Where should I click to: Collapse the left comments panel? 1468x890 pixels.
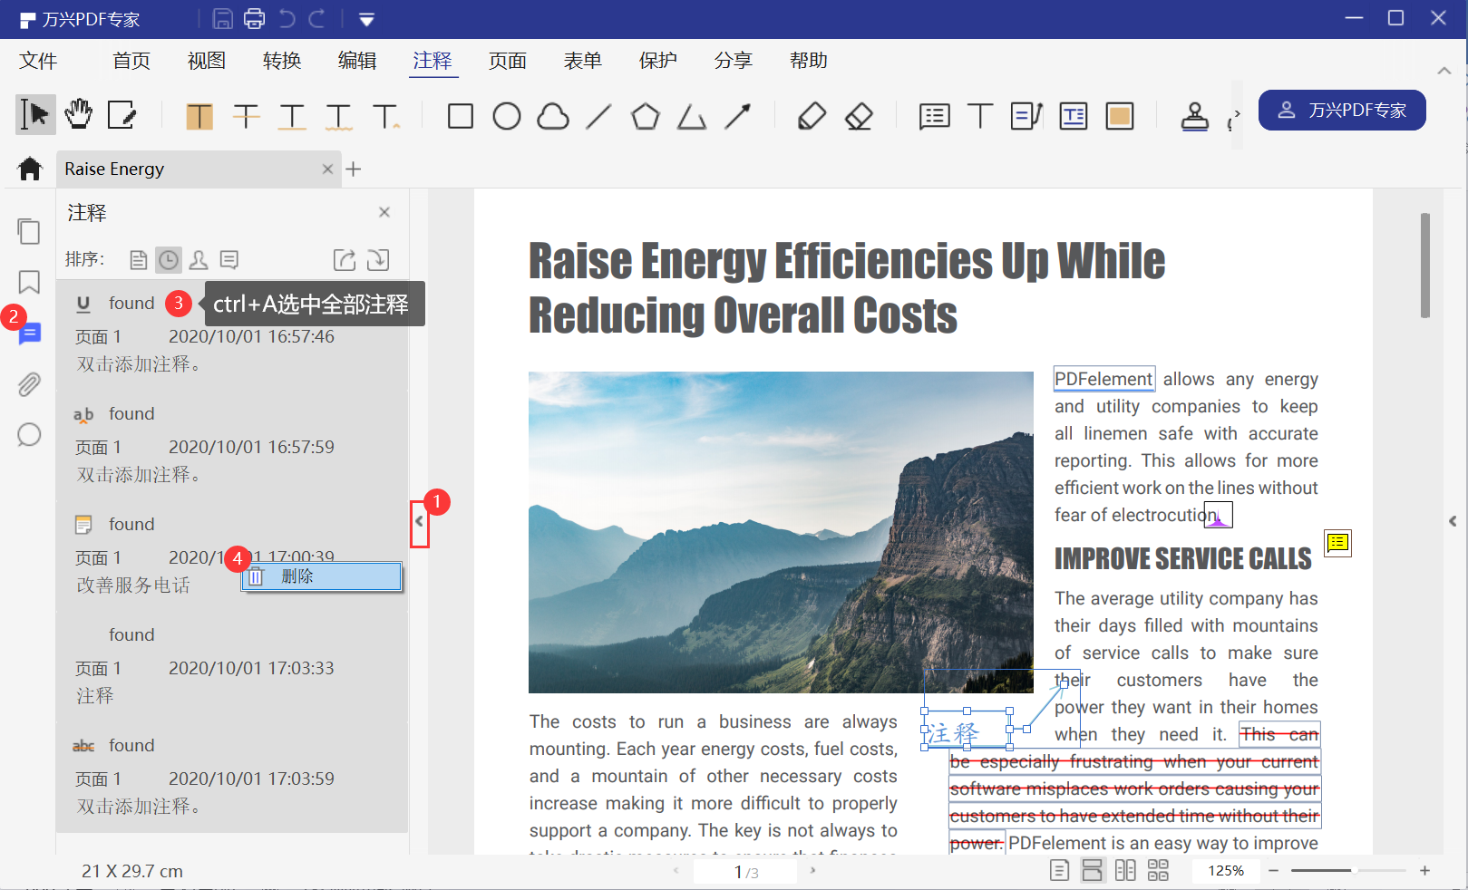[x=419, y=522]
